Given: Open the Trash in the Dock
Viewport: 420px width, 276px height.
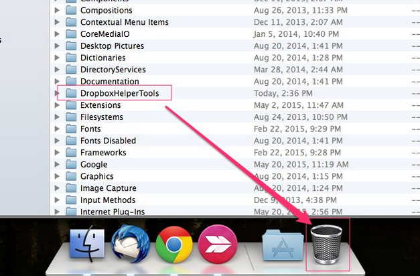Looking at the screenshot, I should pos(328,245).
